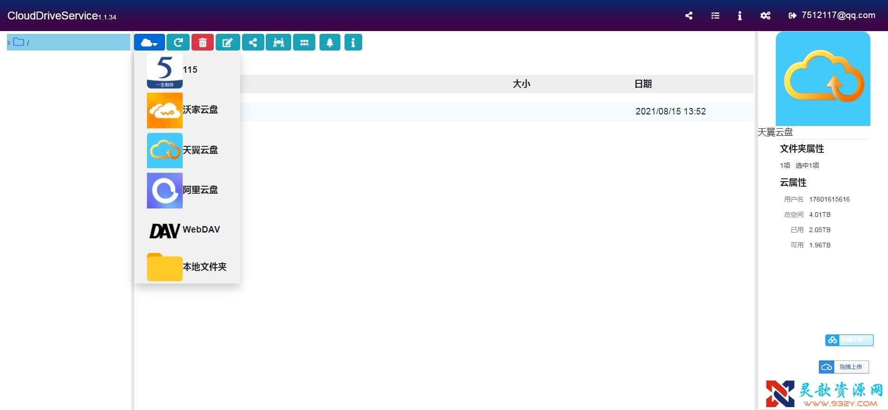The height and width of the screenshot is (410, 888).
Task: Select 阿里云盘 from the menu
Action: (187, 190)
